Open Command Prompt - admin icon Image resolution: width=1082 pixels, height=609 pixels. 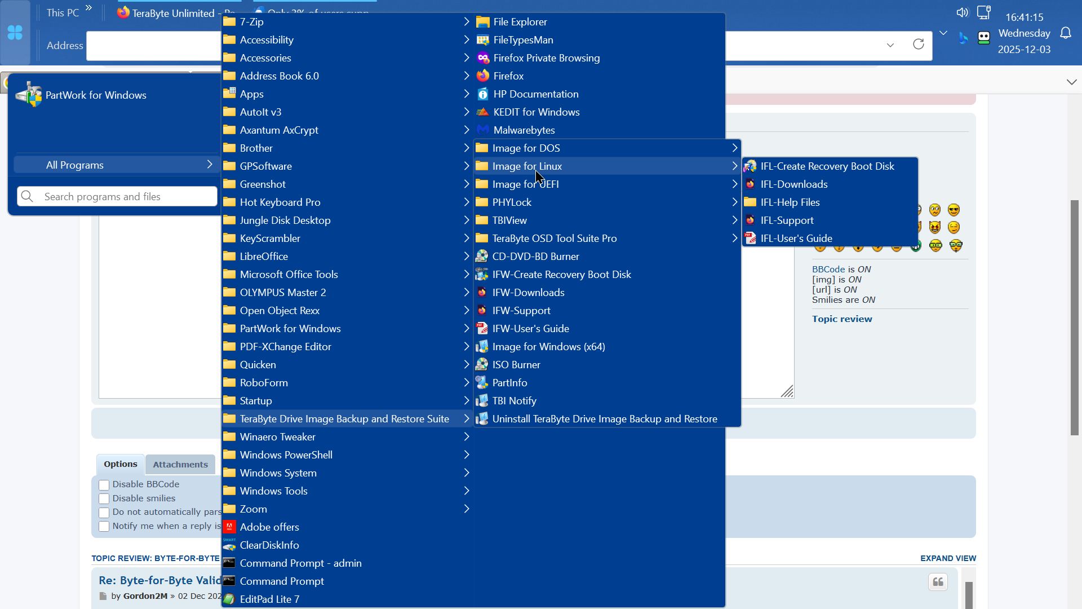[229, 563]
